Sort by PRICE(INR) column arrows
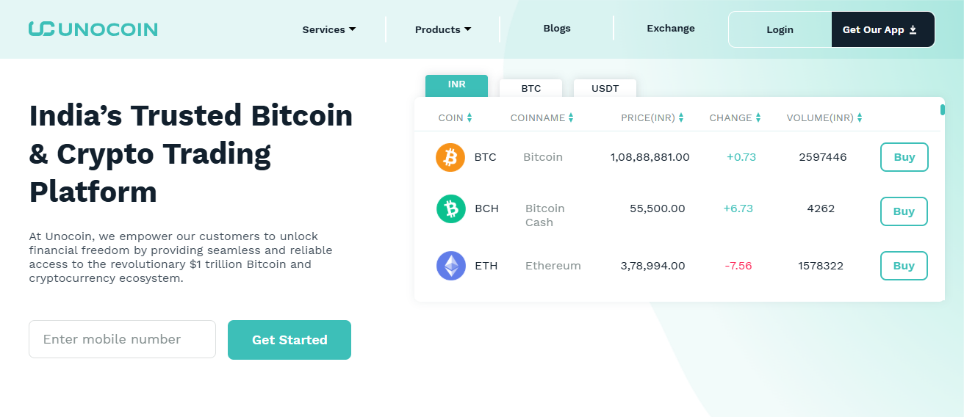This screenshot has height=417, width=964. [681, 117]
